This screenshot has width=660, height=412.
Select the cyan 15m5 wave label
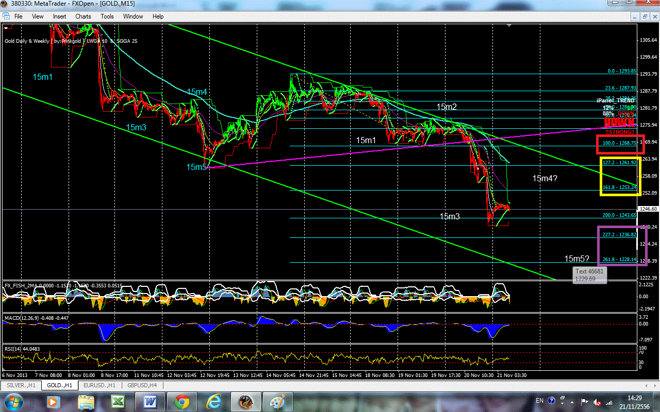[x=196, y=167]
